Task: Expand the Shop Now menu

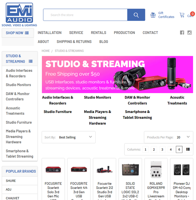Action: [18, 33]
